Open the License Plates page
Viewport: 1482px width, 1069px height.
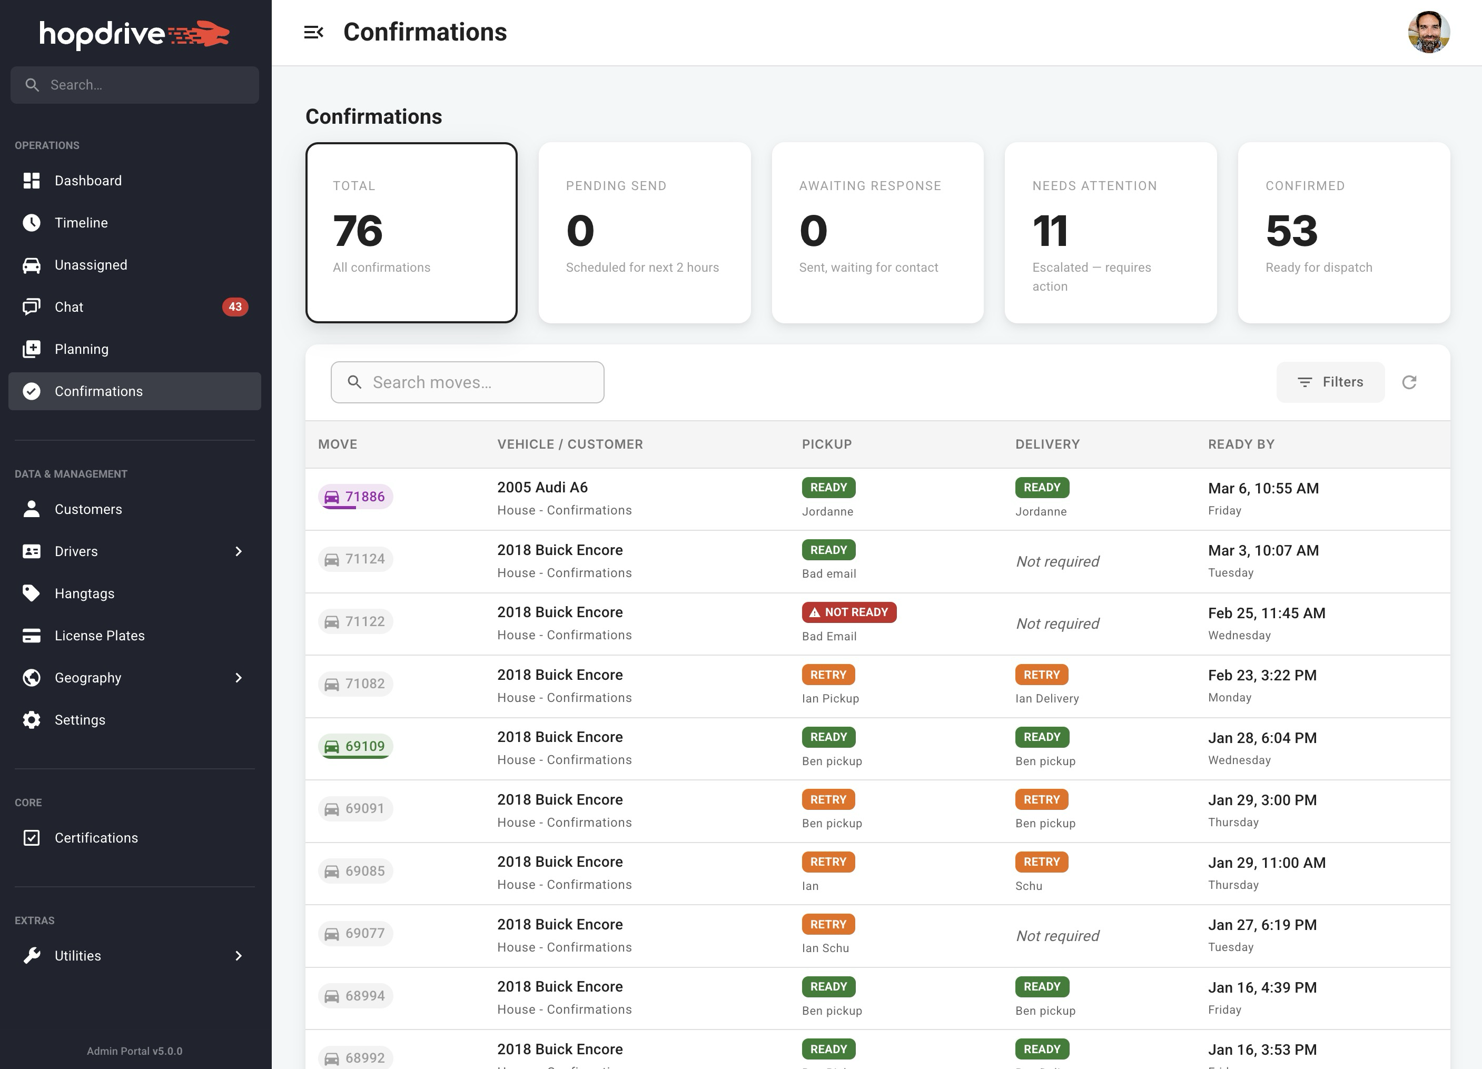(x=100, y=635)
